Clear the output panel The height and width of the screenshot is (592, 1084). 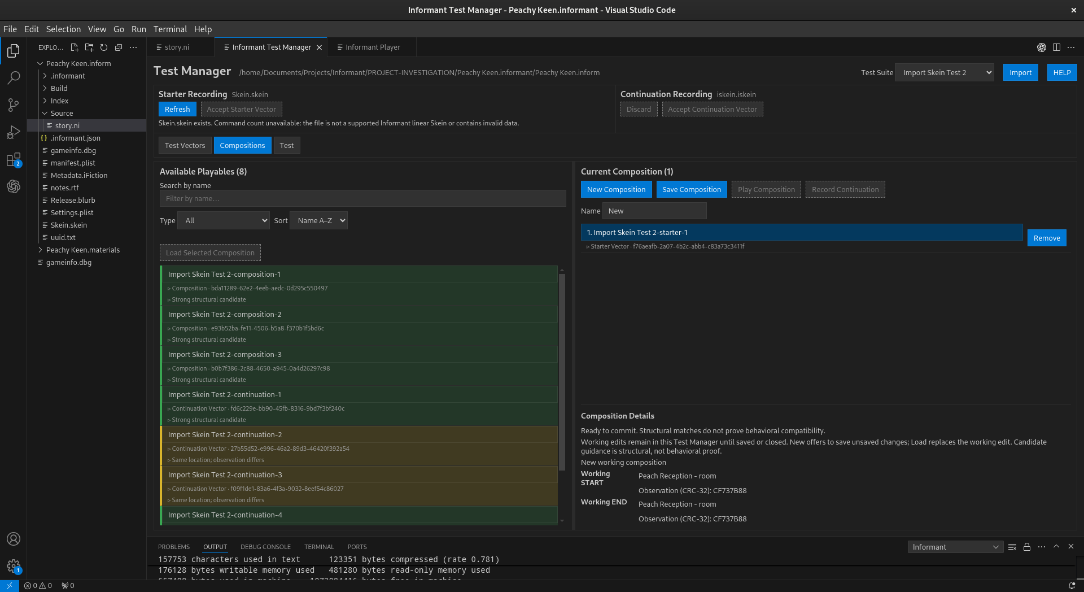1012,547
